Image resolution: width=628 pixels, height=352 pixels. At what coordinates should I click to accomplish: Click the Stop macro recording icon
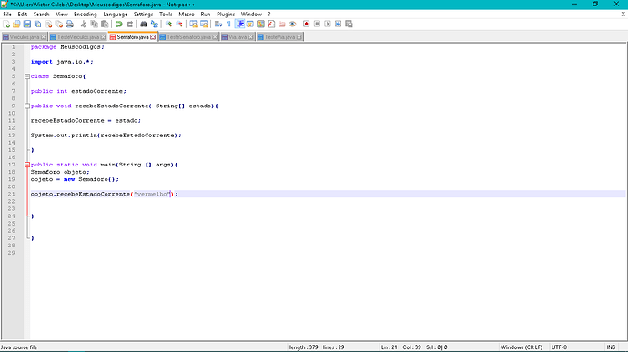point(317,24)
